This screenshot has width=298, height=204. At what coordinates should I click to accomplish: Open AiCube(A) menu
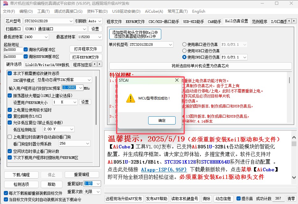154,11
